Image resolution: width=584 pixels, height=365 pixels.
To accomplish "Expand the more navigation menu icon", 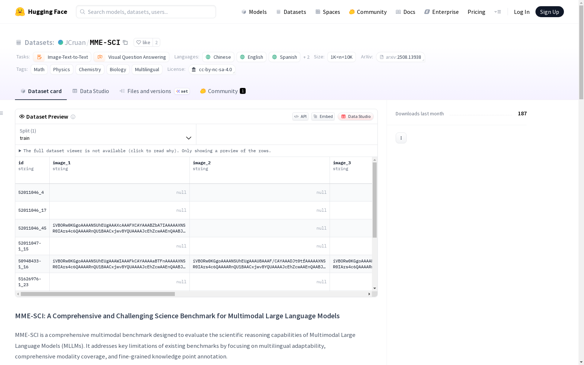I will click(497, 12).
